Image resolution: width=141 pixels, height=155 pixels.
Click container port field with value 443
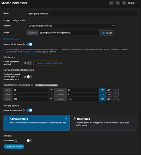83,99
